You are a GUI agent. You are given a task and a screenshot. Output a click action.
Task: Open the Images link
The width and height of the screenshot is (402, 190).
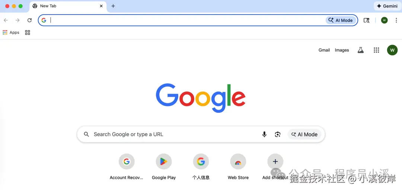tap(342, 50)
